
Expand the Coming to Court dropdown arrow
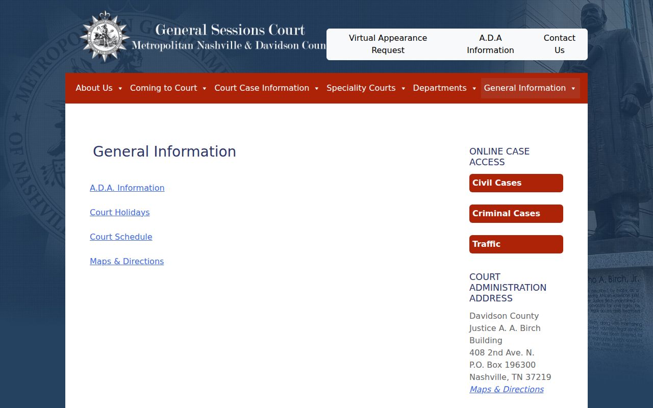(205, 88)
